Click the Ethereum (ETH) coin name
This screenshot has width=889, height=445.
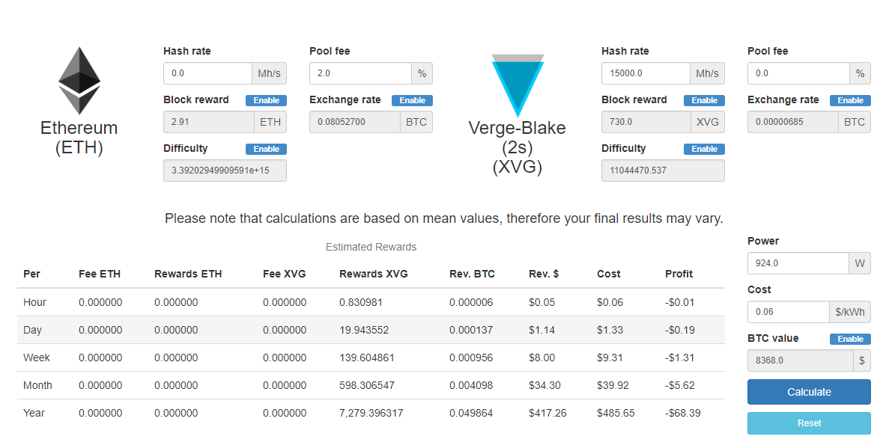79,138
